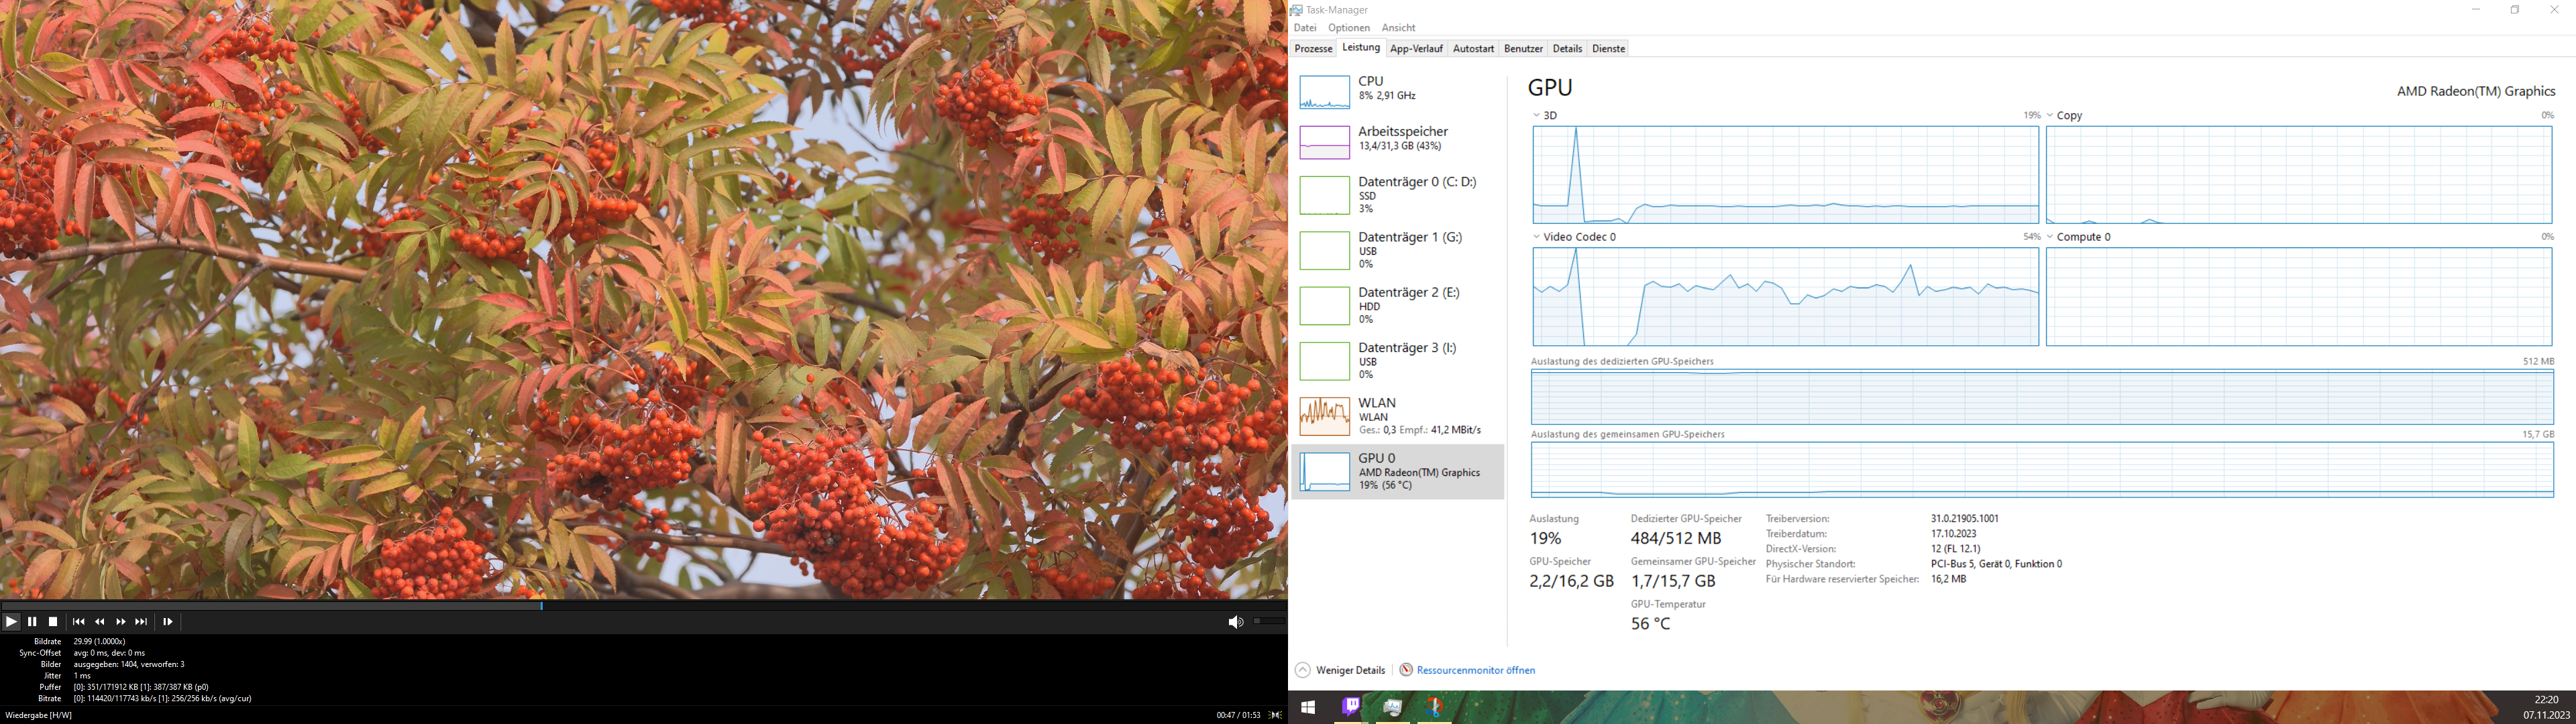Click the rewind (decrease speed) icon
The height and width of the screenshot is (724, 2576).
[x=99, y=622]
